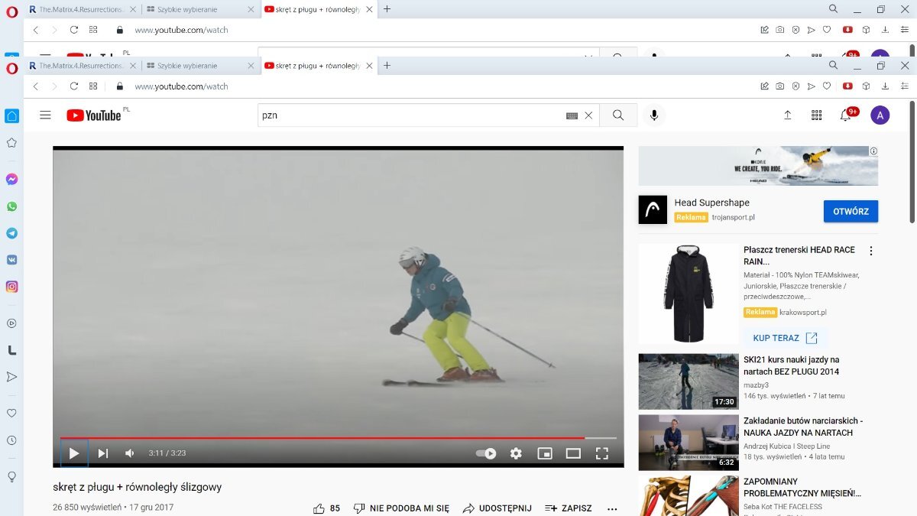Open the YouTube notifications bell
Screen dimensions: 917x516
[845, 115]
